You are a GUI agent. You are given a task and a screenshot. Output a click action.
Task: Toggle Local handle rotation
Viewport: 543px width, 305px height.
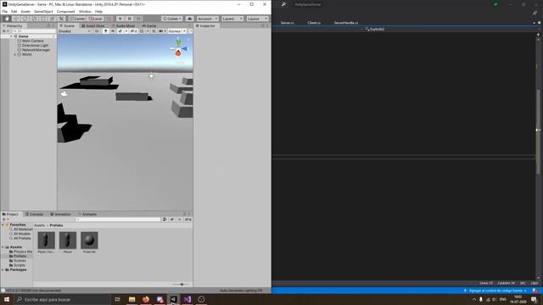[x=96, y=19]
